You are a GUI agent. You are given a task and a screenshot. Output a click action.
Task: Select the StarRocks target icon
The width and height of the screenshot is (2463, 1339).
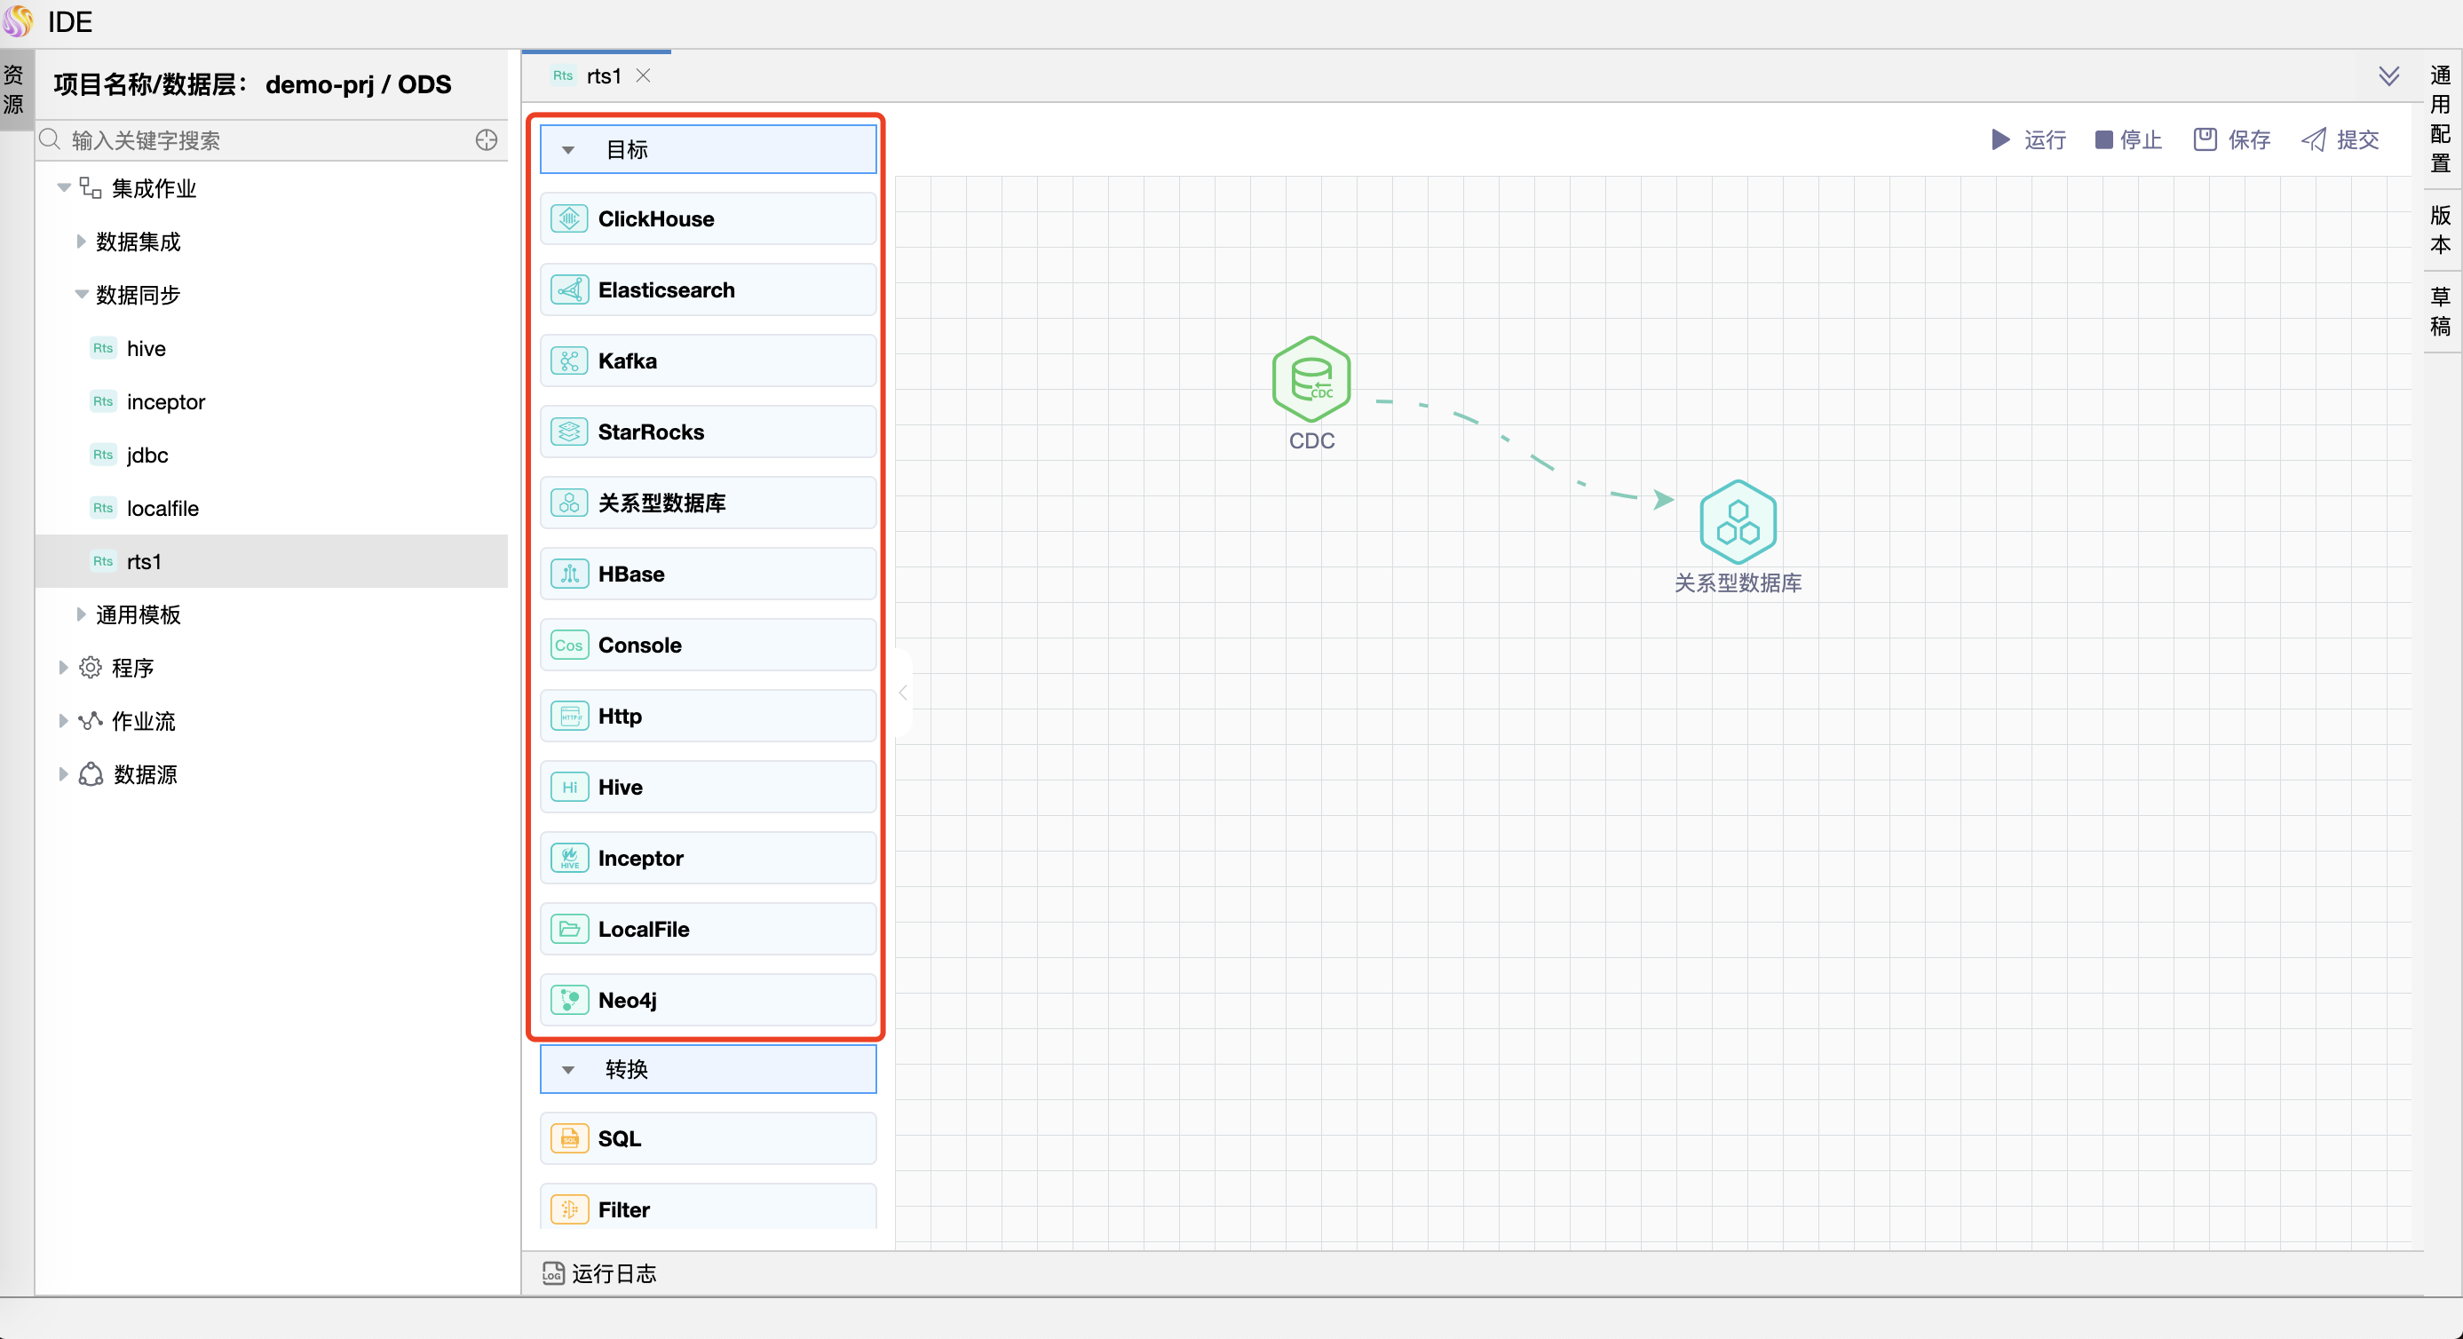tap(569, 432)
